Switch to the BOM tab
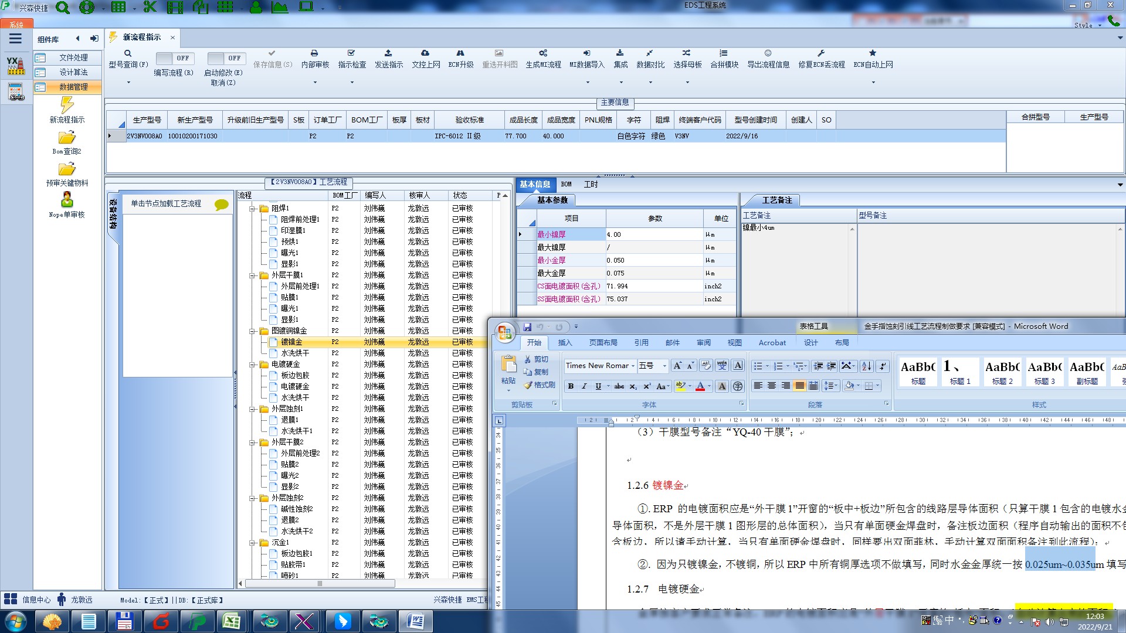Image resolution: width=1126 pixels, height=633 pixels. pyautogui.click(x=566, y=185)
